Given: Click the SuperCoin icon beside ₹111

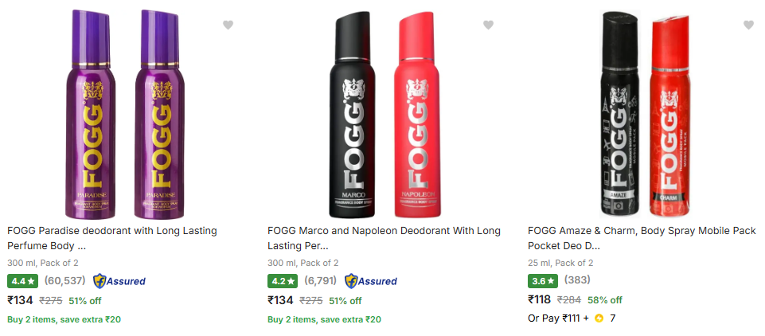Looking at the screenshot, I should (x=599, y=318).
